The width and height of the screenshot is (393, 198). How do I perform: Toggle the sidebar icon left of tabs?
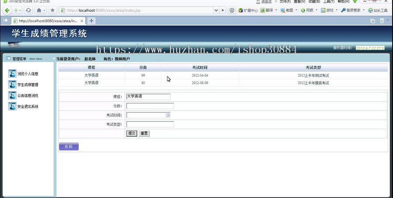pos(6,20)
